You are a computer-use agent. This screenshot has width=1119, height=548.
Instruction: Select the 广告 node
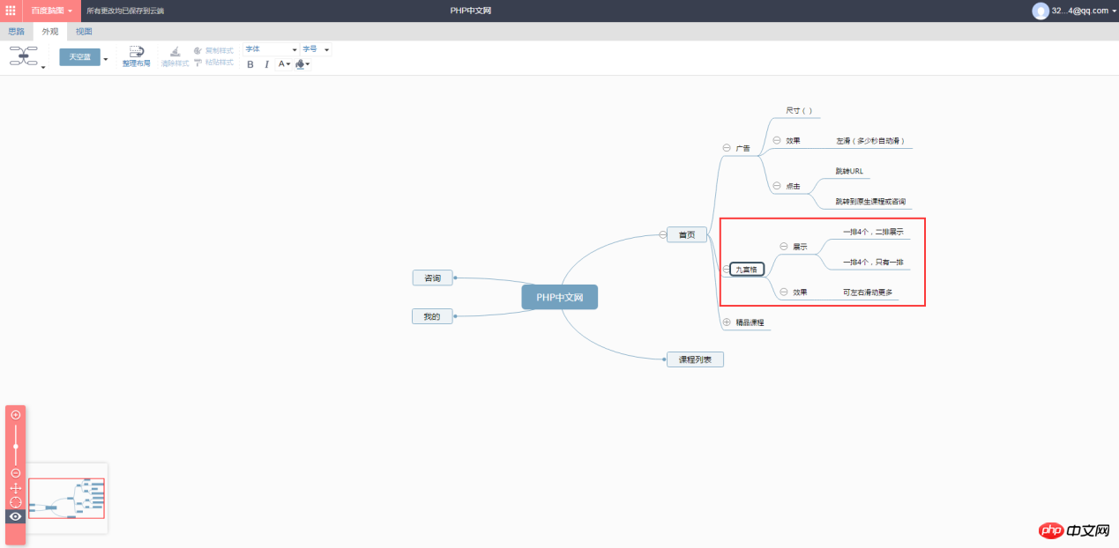click(x=743, y=148)
